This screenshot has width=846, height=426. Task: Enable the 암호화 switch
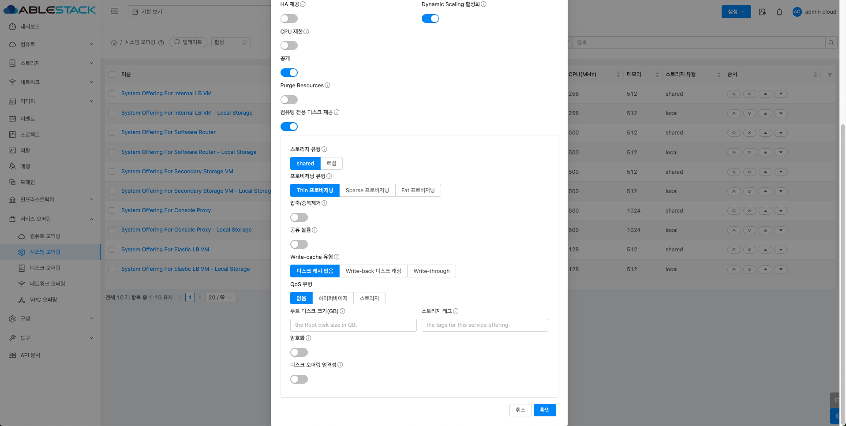299,352
